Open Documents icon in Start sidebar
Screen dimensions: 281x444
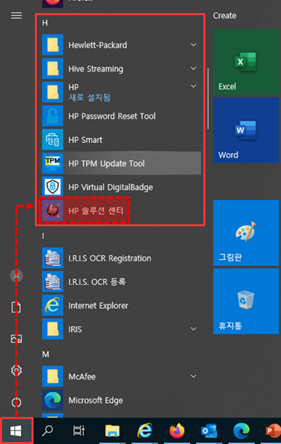pyautogui.click(x=16, y=307)
